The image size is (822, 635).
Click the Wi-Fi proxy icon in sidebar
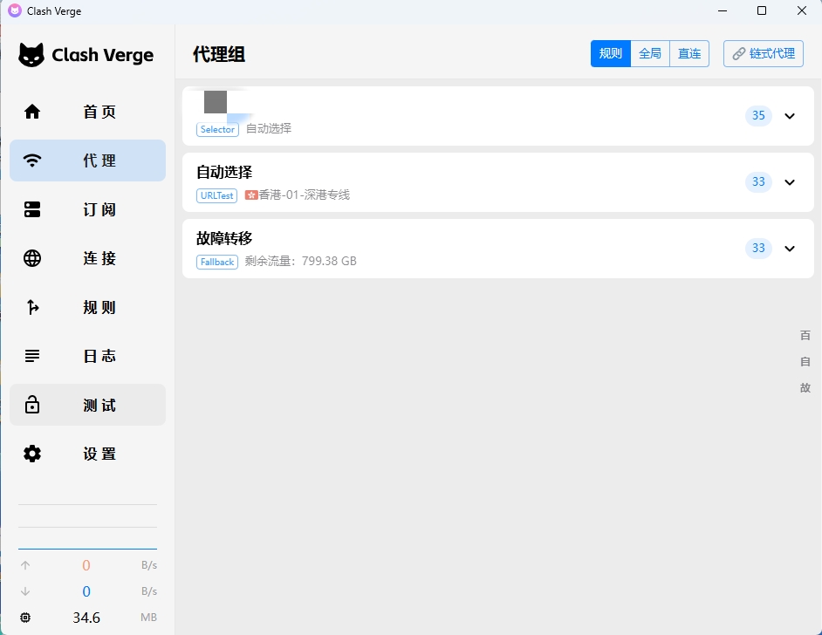tap(32, 160)
